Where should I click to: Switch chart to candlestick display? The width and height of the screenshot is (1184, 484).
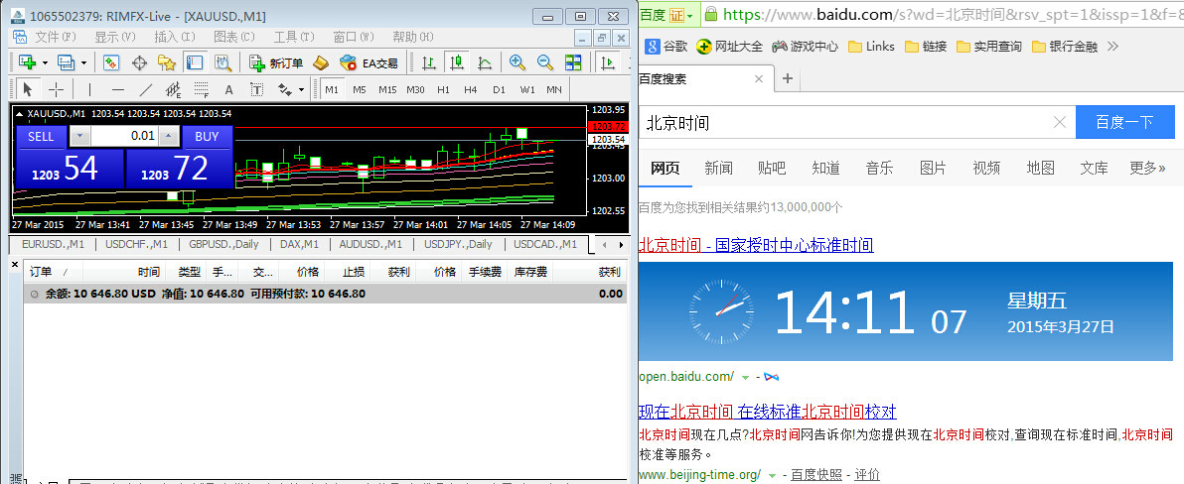[457, 62]
